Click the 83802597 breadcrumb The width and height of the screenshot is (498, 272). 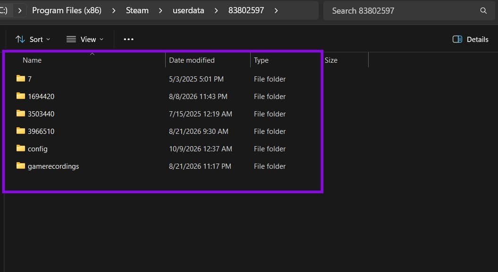coord(246,10)
